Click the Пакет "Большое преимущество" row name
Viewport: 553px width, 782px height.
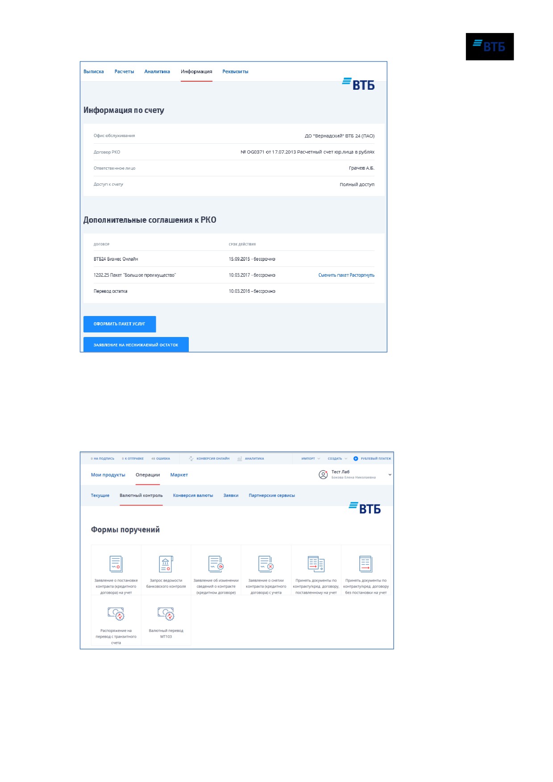(x=135, y=275)
